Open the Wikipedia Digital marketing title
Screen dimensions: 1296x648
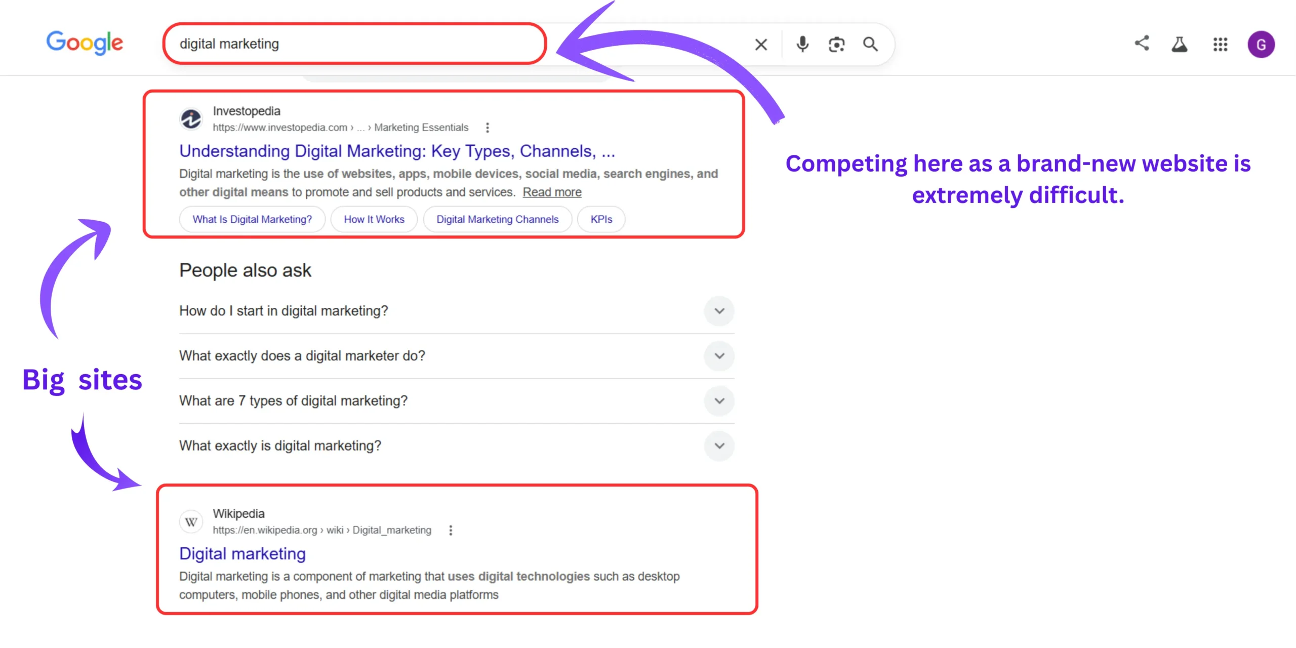[x=242, y=554]
